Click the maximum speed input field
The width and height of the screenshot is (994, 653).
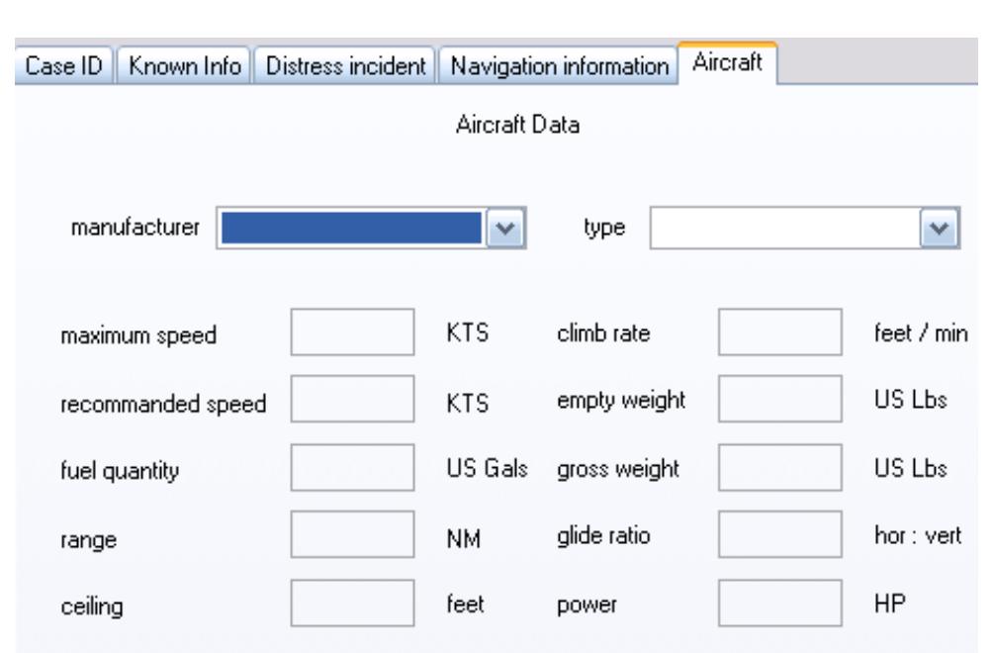[x=351, y=331]
